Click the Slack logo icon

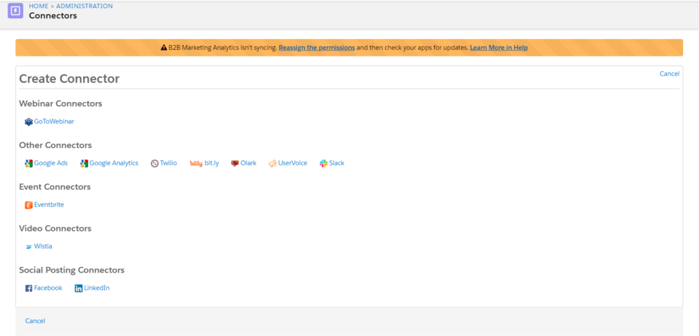[x=324, y=164]
